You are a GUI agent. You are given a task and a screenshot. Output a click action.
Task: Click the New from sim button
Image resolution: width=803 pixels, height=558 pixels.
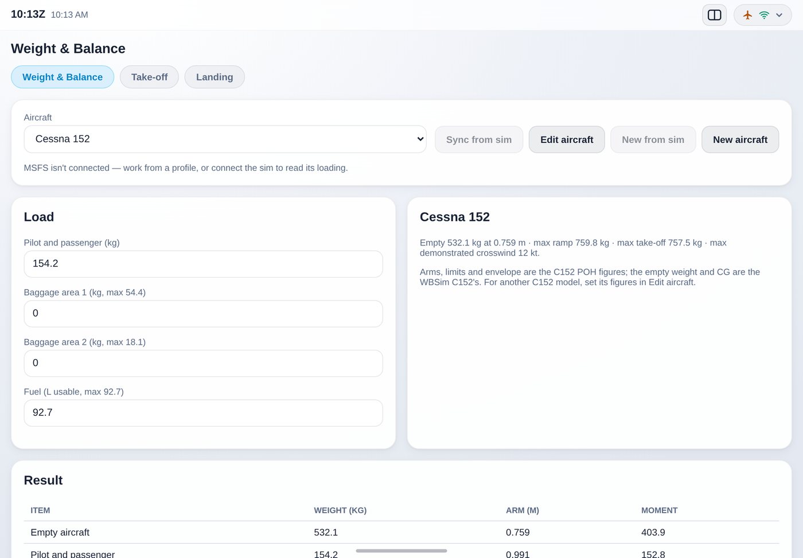[653, 139]
